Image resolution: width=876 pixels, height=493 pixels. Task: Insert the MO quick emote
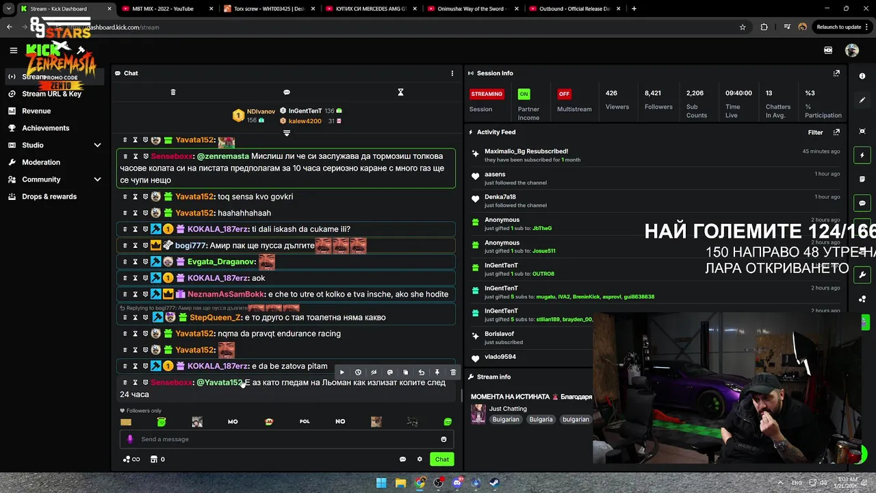pos(233,422)
